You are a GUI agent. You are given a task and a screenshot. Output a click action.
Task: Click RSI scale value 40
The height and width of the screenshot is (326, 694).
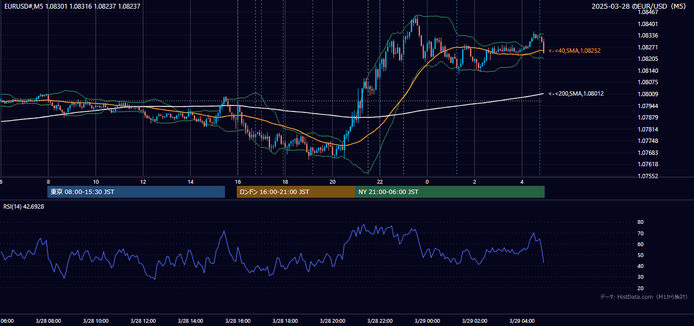640,266
